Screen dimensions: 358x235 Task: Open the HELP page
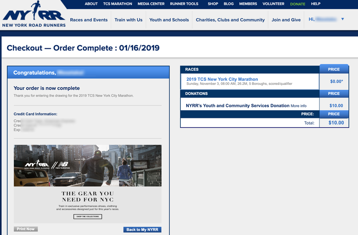tap(315, 4)
